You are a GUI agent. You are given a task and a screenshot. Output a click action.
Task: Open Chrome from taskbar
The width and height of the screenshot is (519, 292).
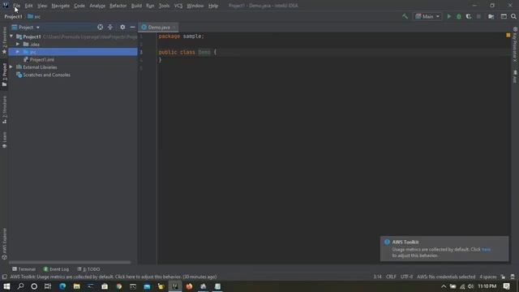pos(119,286)
